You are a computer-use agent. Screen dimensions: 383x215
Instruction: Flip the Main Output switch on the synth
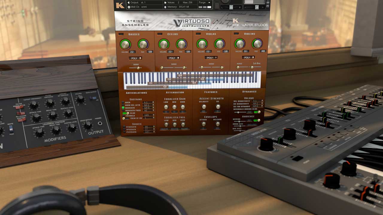pyautogui.click(x=93, y=98)
